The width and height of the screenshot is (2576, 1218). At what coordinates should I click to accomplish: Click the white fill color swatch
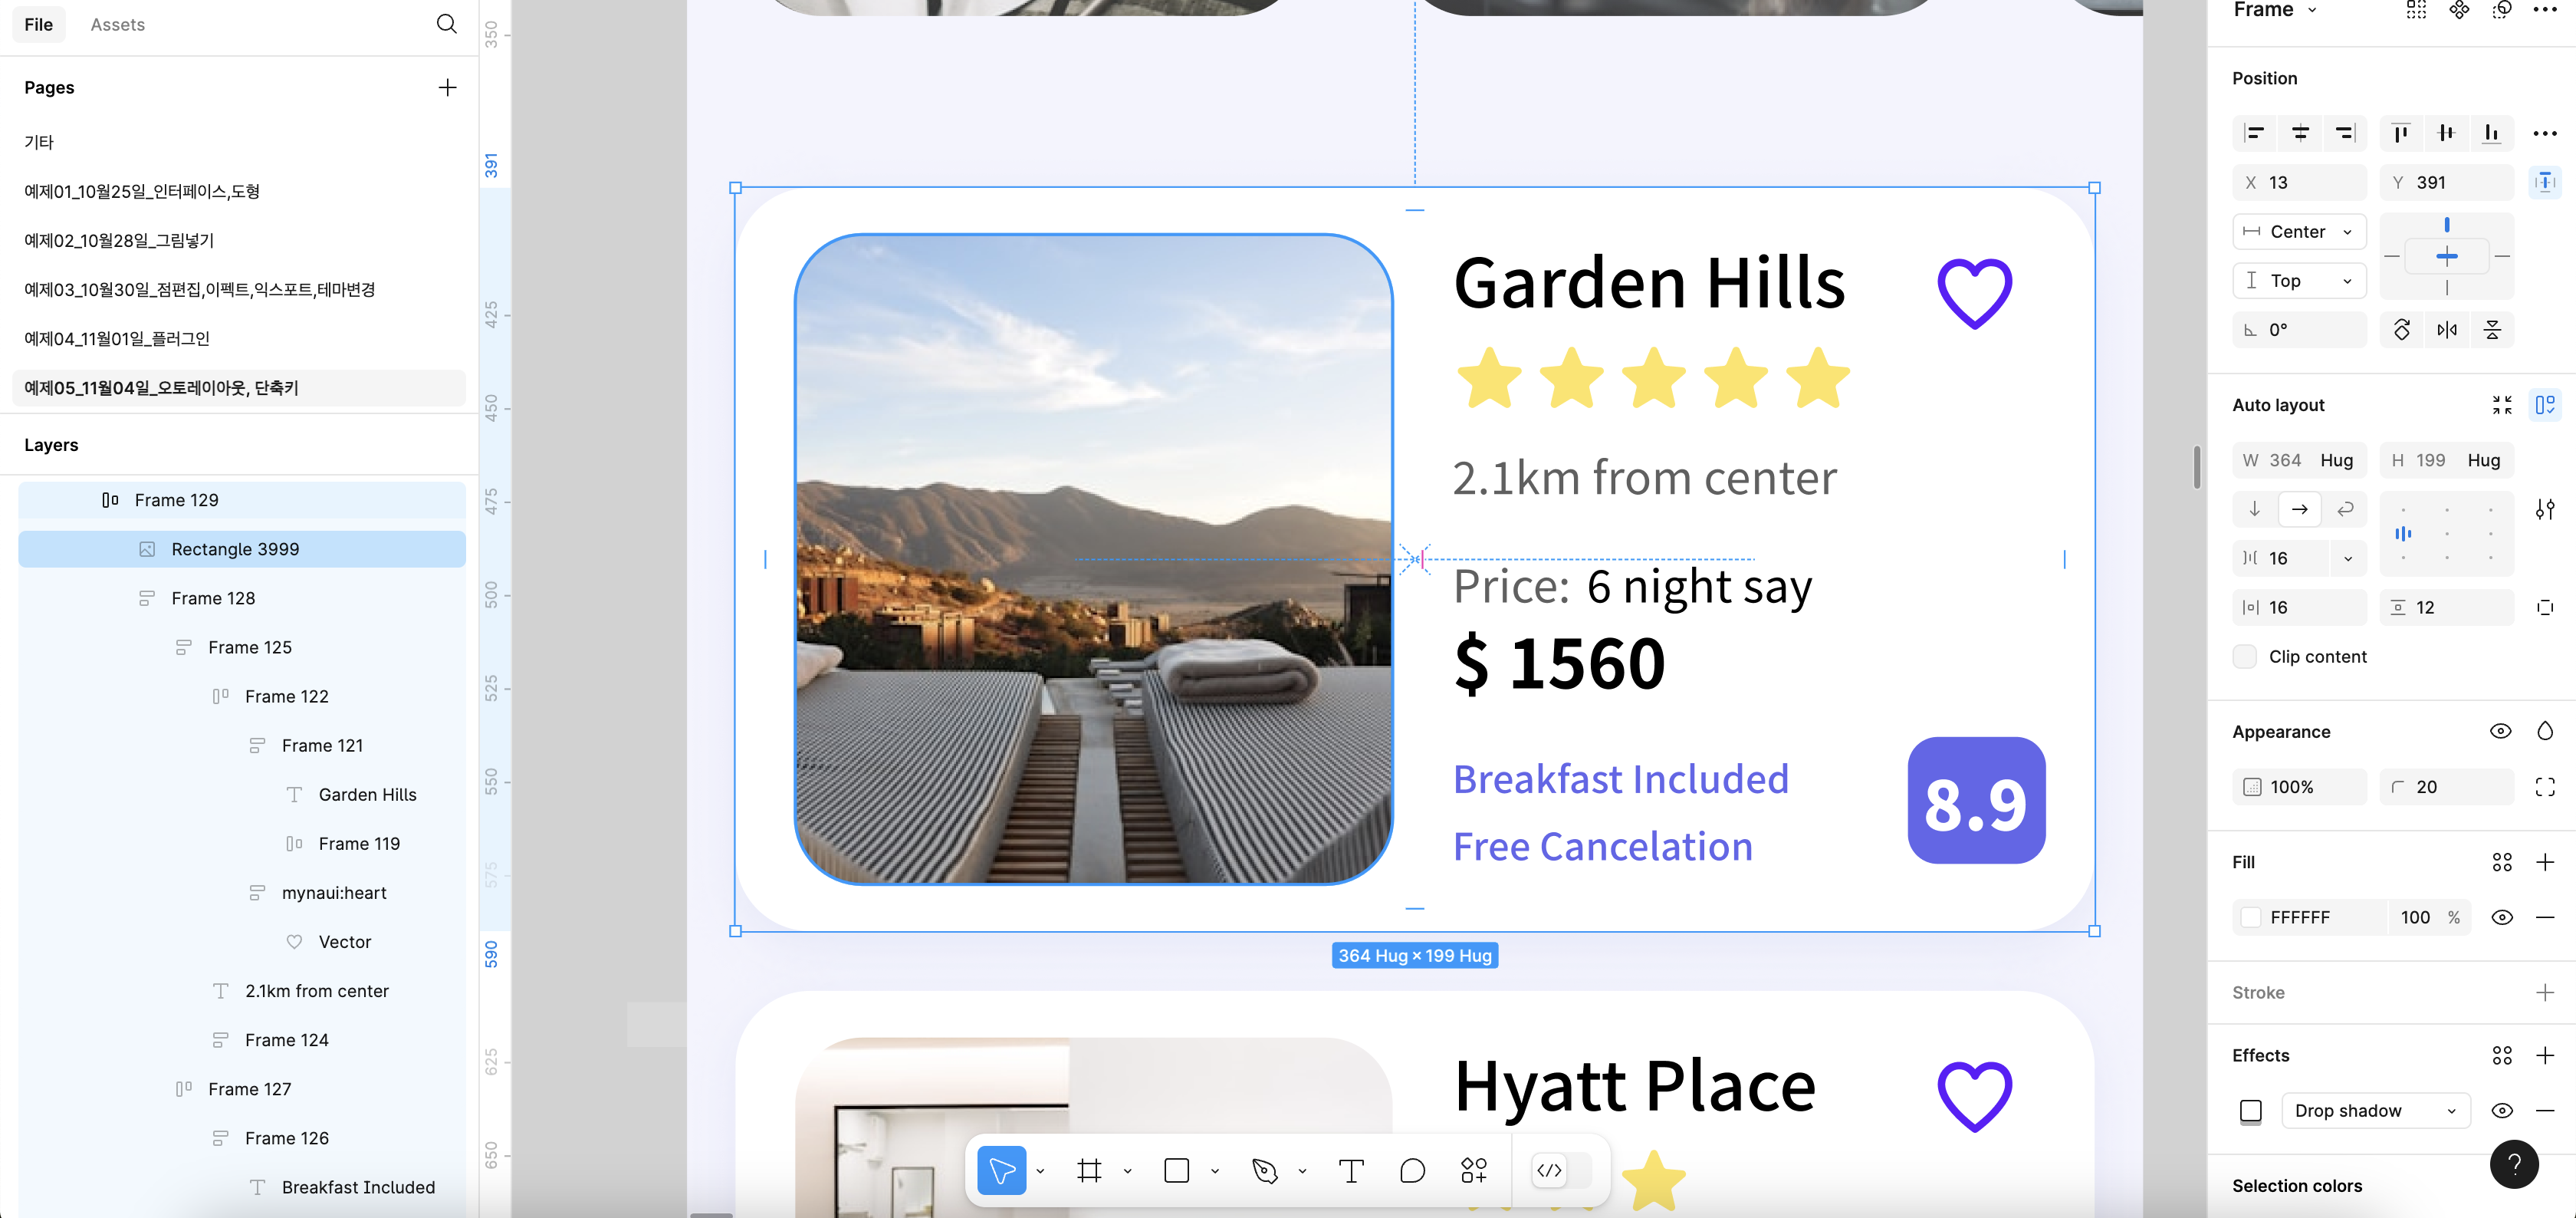click(x=2251, y=918)
